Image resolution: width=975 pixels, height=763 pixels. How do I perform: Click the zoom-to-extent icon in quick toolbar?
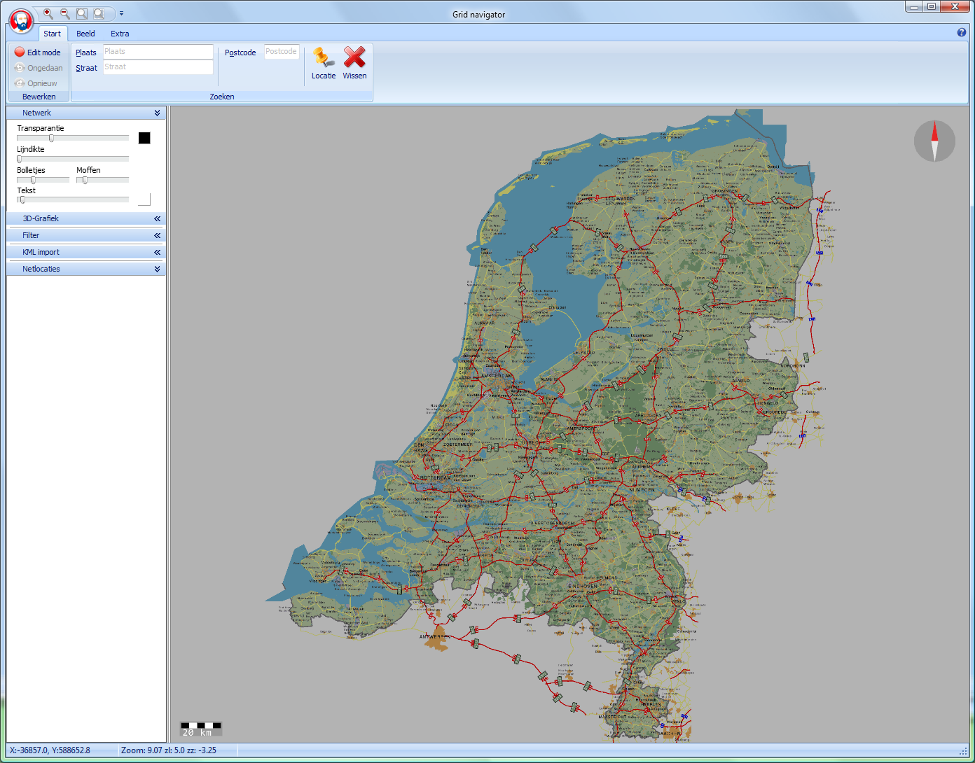[x=82, y=13]
